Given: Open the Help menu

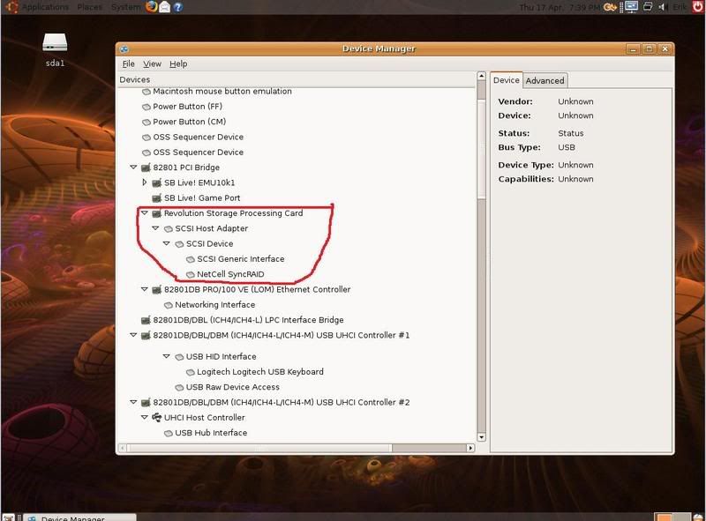Looking at the screenshot, I should pyautogui.click(x=178, y=63).
